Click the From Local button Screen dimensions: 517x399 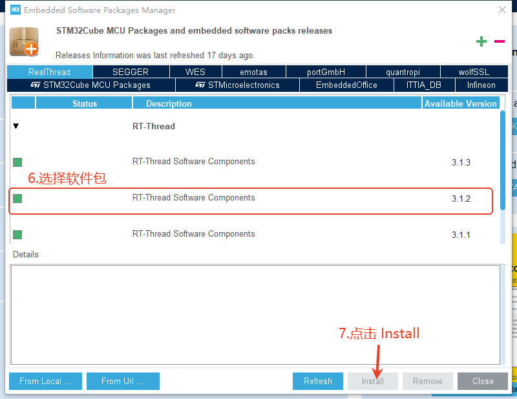pos(45,381)
